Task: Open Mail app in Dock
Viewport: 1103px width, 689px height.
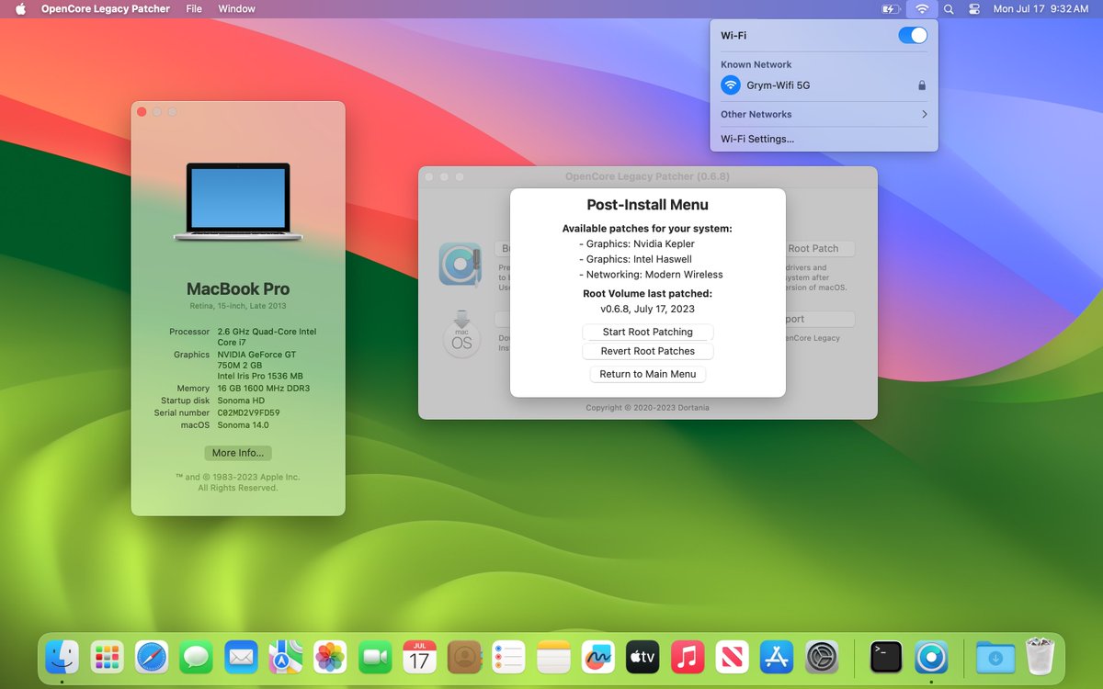Action: [241, 657]
